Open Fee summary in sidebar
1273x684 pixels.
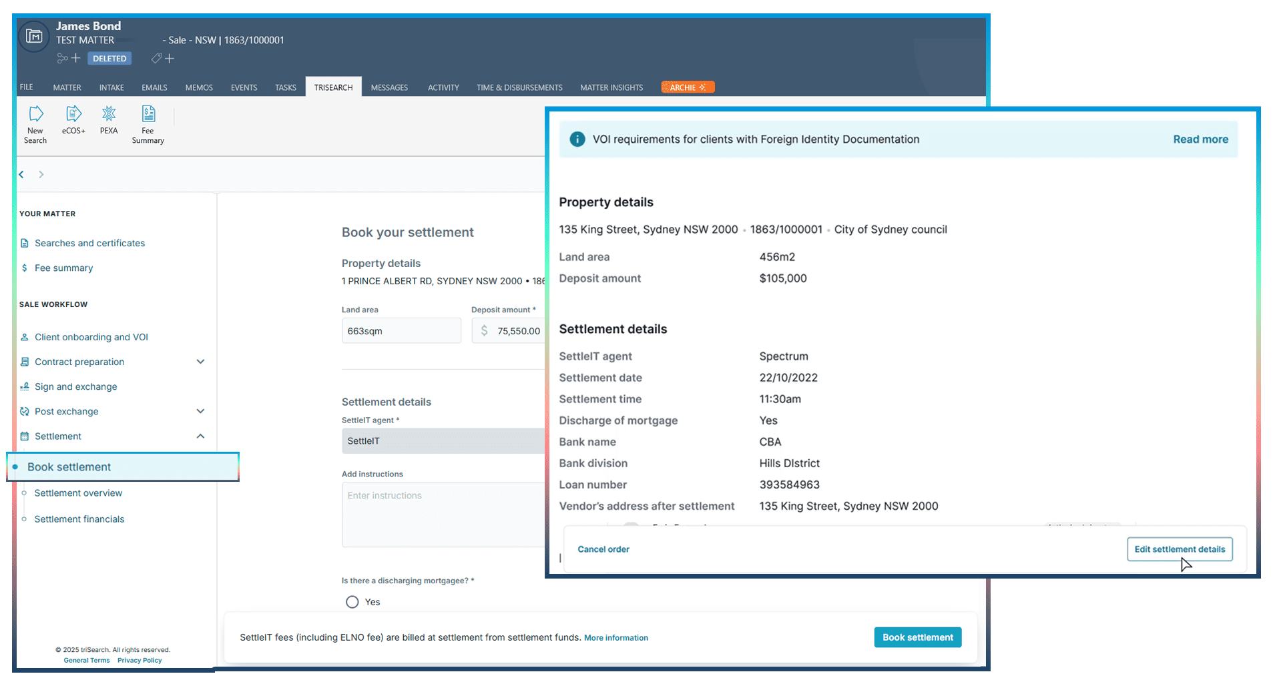tap(63, 268)
